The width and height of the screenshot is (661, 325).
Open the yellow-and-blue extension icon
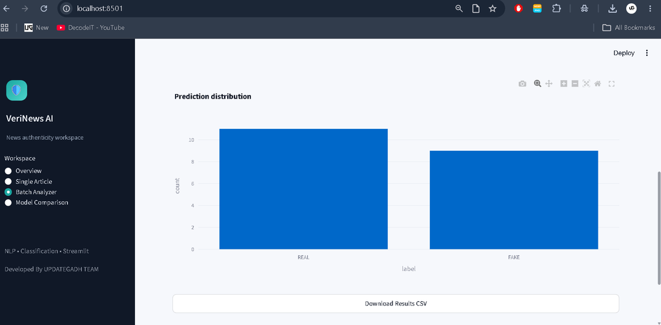click(537, 8)
